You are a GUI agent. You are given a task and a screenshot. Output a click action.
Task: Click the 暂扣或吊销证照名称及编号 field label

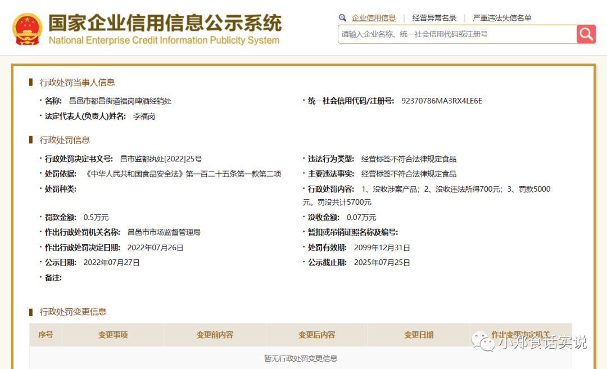click(352, 232)
